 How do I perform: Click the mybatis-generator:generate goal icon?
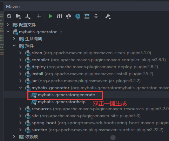pos(34,95)
